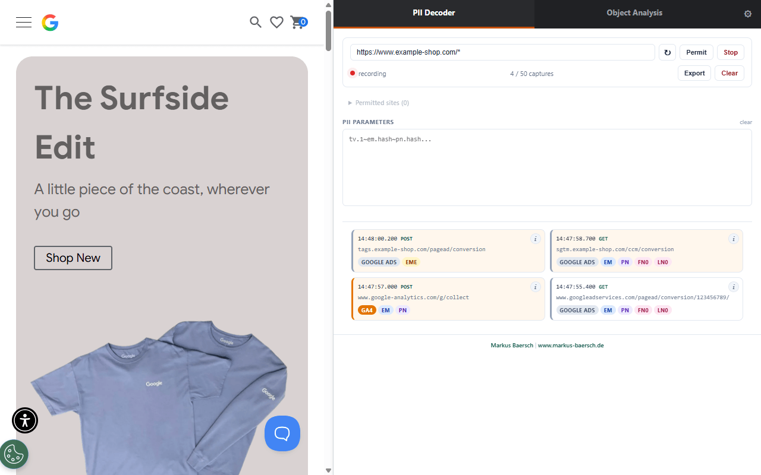Open the settings gear in the decoder panel
The image size is (761, 475).
tap(748, 14)
